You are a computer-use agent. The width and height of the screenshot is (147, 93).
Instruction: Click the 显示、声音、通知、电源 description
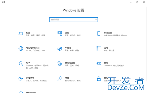click(x=35, y=36)
